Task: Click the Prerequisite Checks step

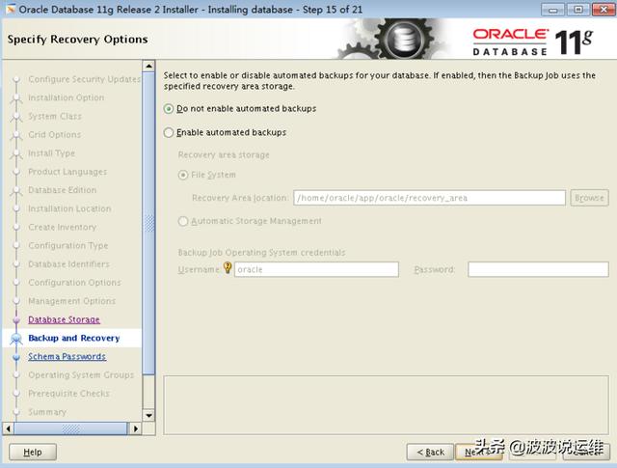Action: tap(68, 394)
